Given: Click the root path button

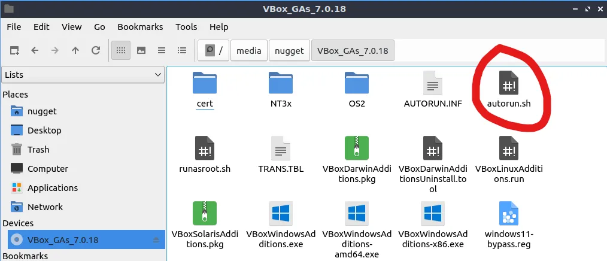Looking at the screenshot, I should (x=213, y=50).
